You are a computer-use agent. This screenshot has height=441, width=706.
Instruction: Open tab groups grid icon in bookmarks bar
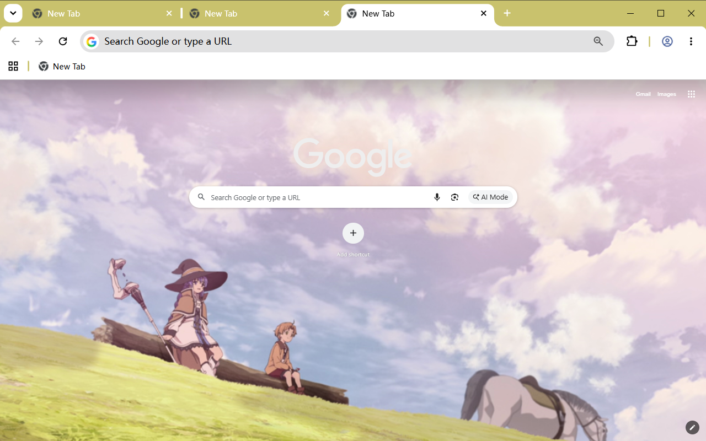pos(13,66)
